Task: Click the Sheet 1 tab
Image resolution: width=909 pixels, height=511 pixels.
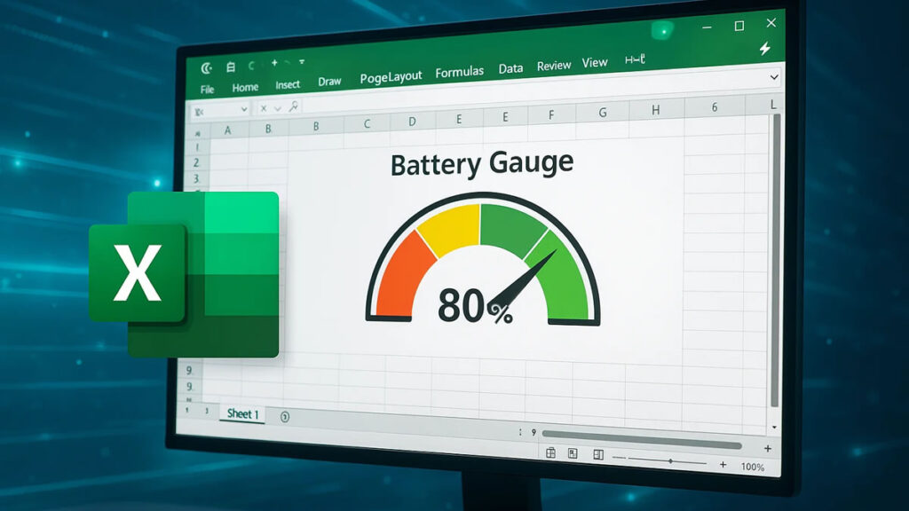Action: [x=241, y=413]
